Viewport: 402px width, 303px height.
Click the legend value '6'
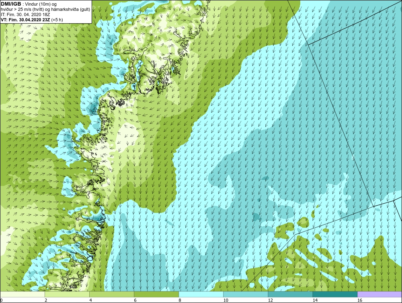[135, 300]
